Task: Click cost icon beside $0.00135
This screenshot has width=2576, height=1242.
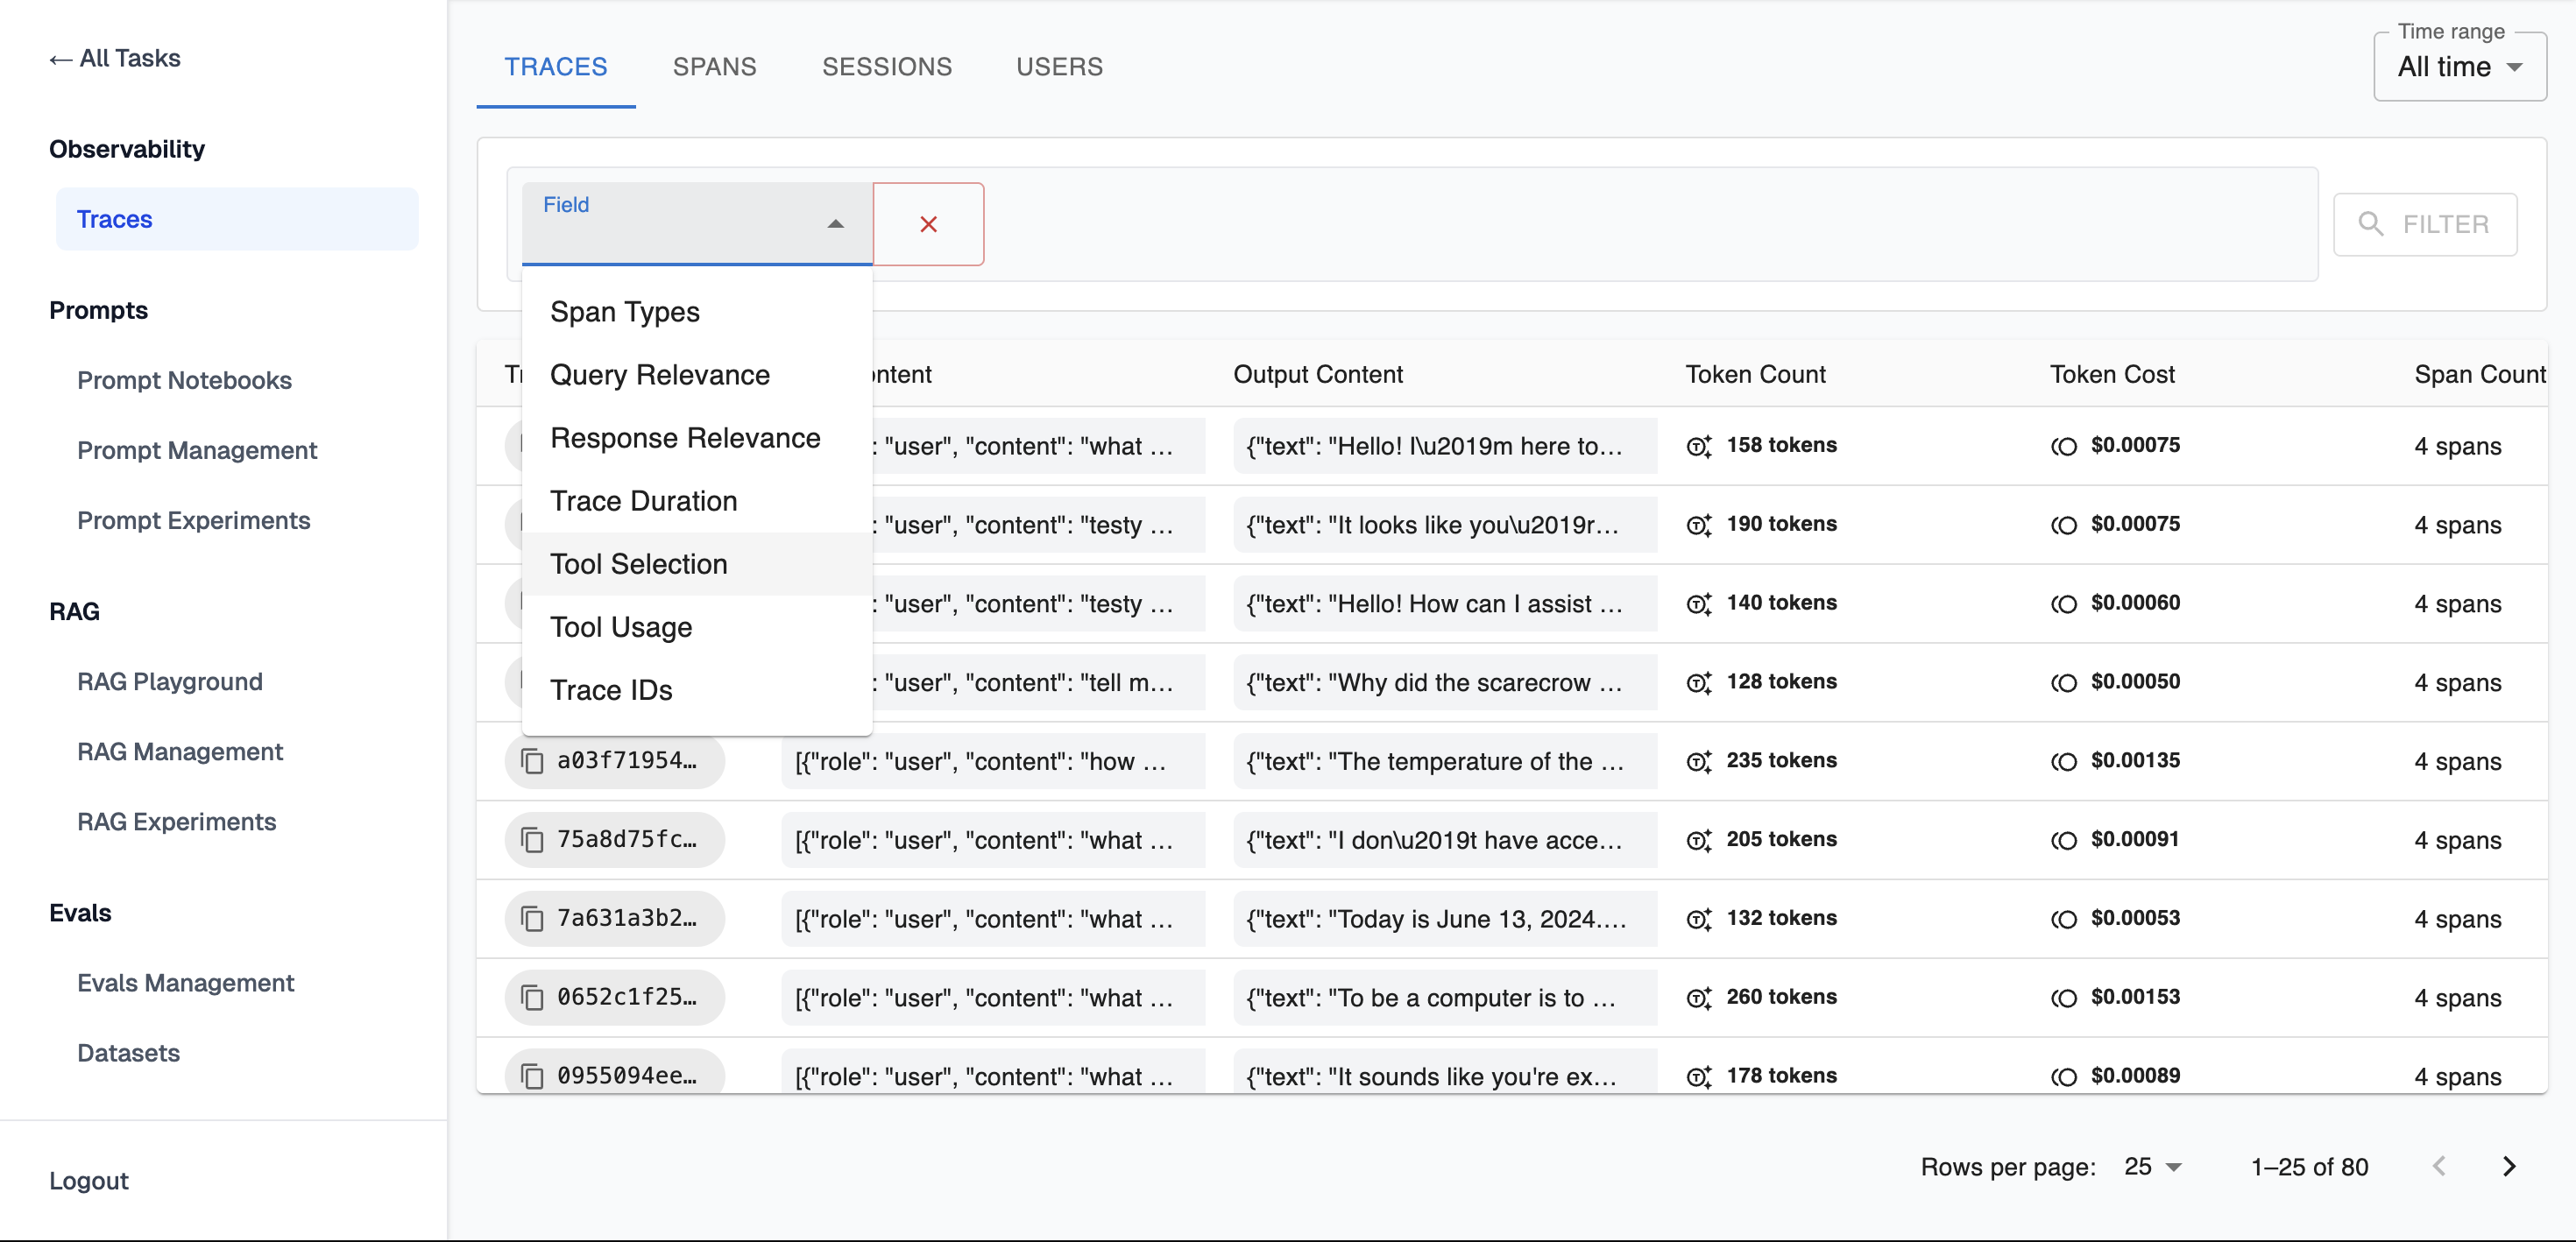Action: tap(2064, 761)
